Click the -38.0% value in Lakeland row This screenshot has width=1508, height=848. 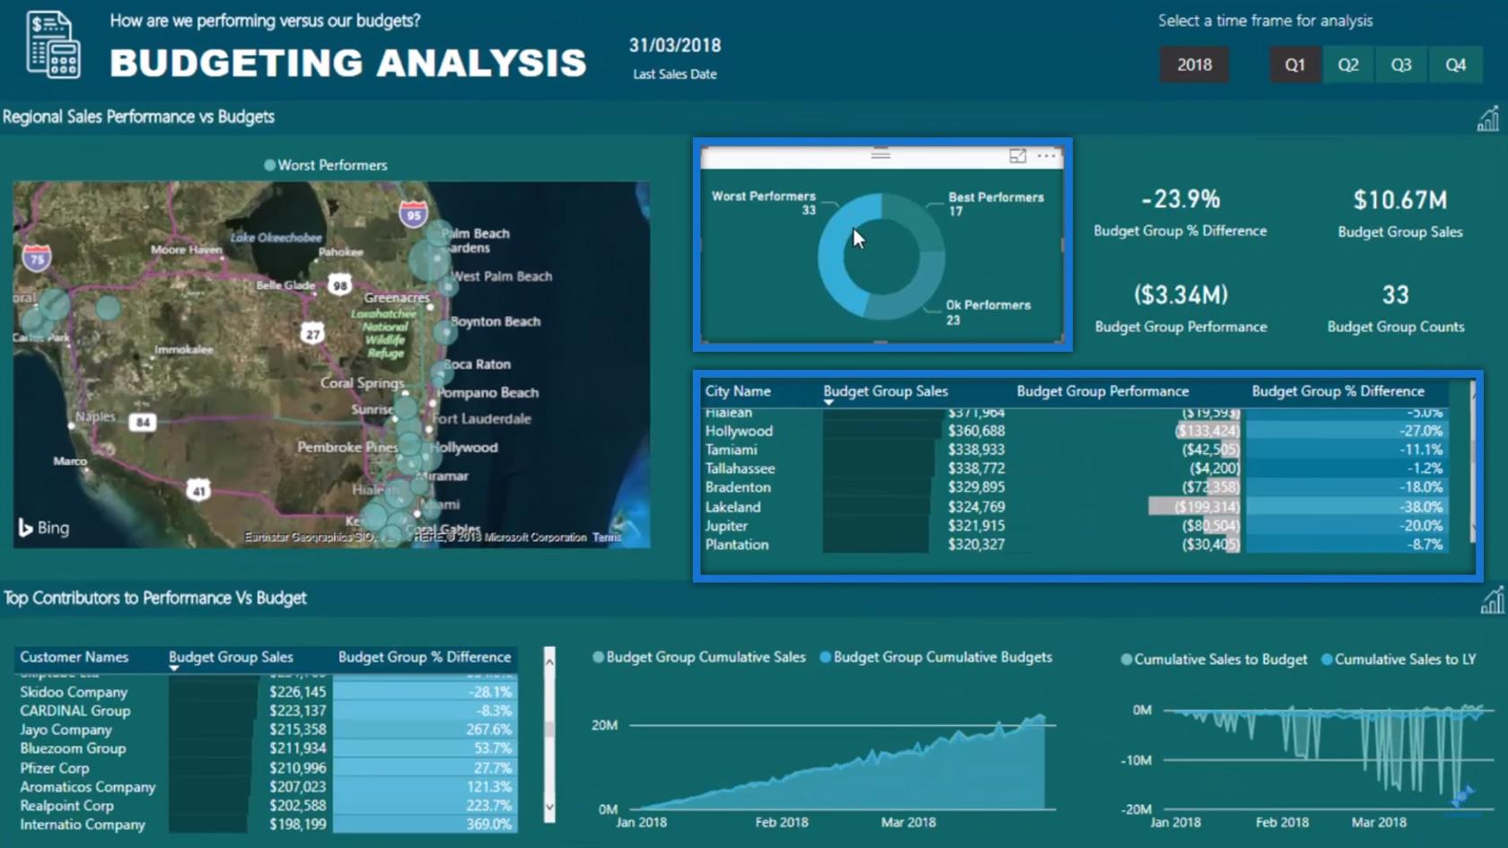1422,507
